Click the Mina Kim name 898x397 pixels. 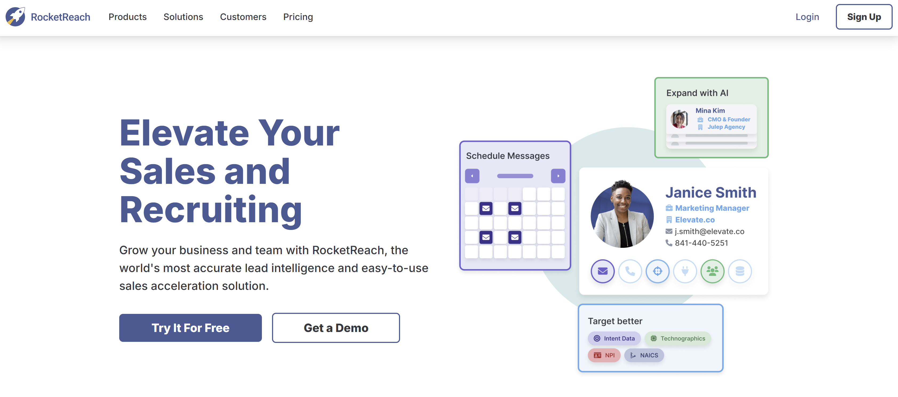point(710,110)
